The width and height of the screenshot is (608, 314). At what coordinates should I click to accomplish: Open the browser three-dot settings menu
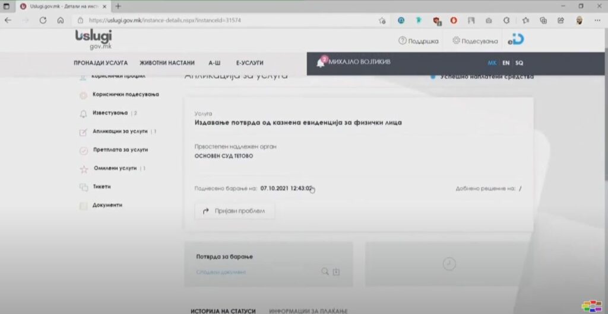click(x=597, y=20)
